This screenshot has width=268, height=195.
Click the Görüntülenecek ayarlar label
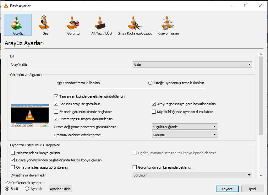(24, 182)
